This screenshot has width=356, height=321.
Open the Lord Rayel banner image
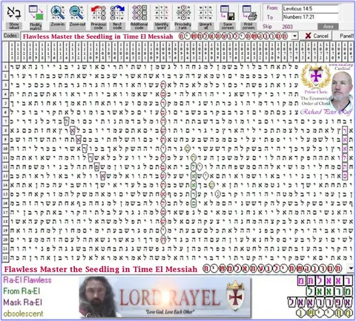165,297
